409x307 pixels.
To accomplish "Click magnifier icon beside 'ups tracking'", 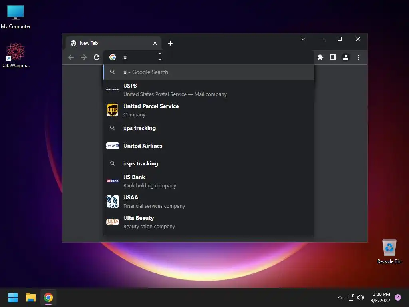I will point(112,128).
